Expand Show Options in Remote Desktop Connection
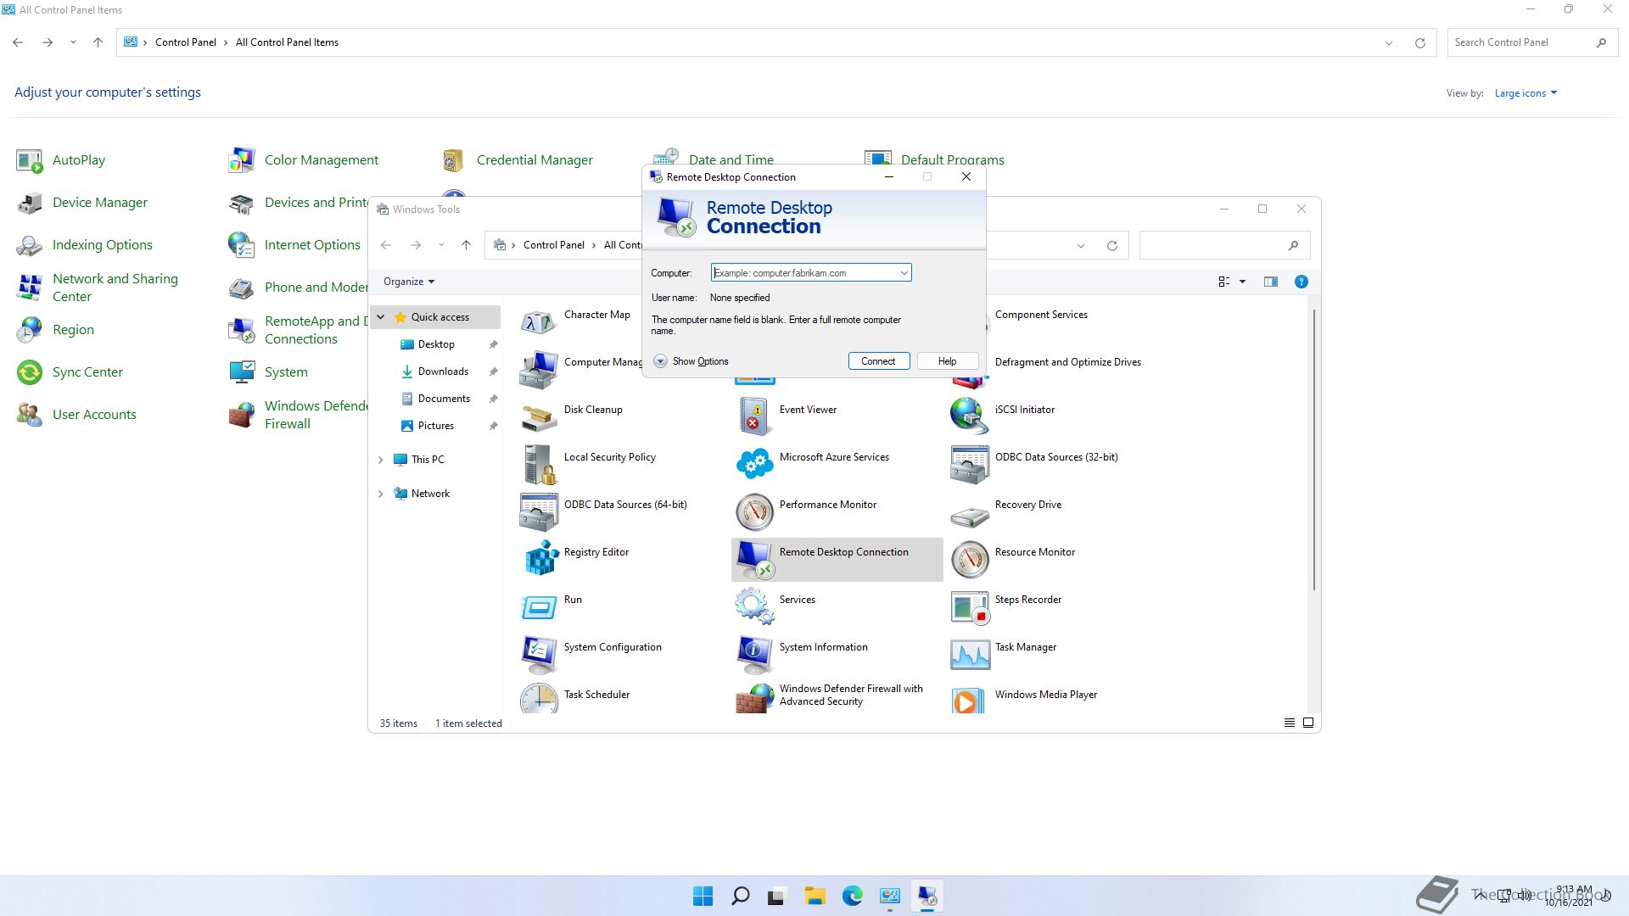1629x916 pixels. pos(691,361)
